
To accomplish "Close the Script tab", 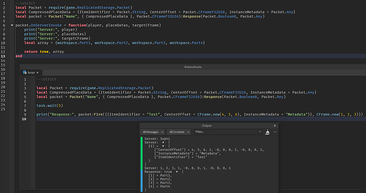I will pos(37,72).
